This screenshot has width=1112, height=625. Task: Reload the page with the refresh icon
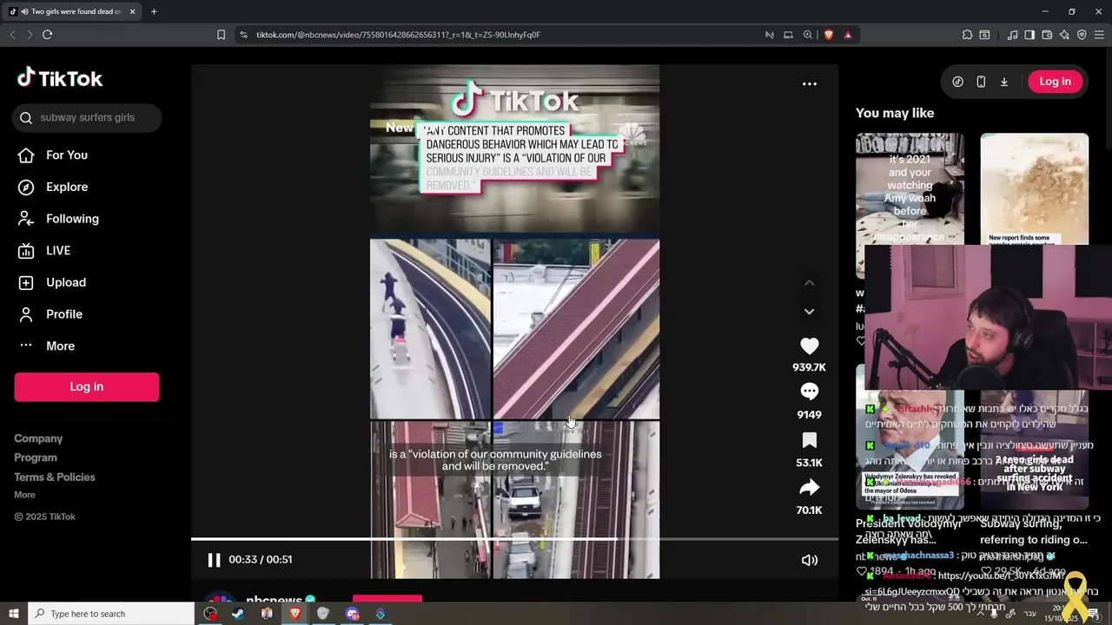point(48,35)
